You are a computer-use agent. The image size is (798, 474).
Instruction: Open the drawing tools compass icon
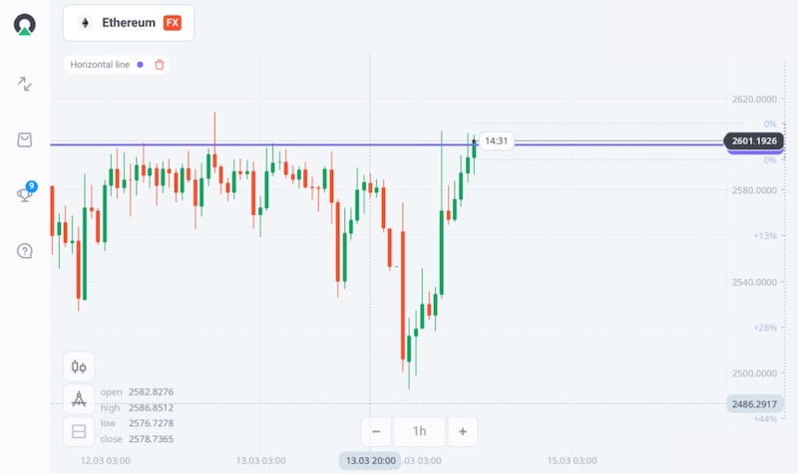79,399
